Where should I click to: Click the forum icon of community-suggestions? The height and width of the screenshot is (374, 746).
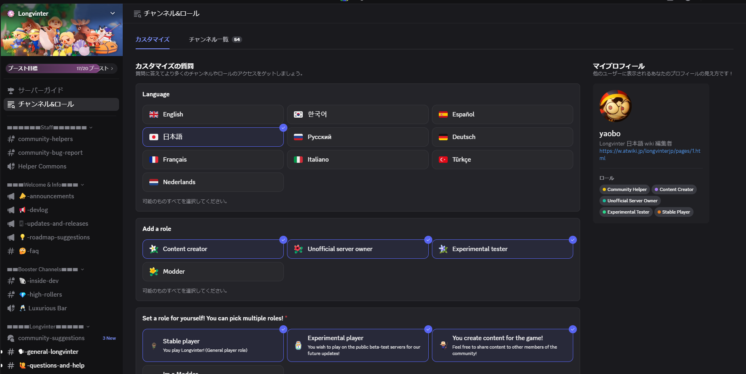[11, 338]
